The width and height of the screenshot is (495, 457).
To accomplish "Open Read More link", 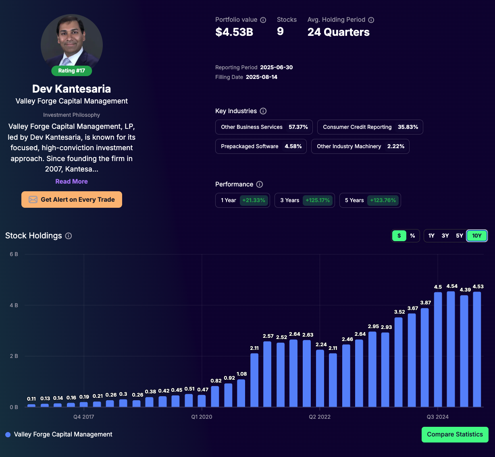I will pyautogui.click(x=71, y=182).
